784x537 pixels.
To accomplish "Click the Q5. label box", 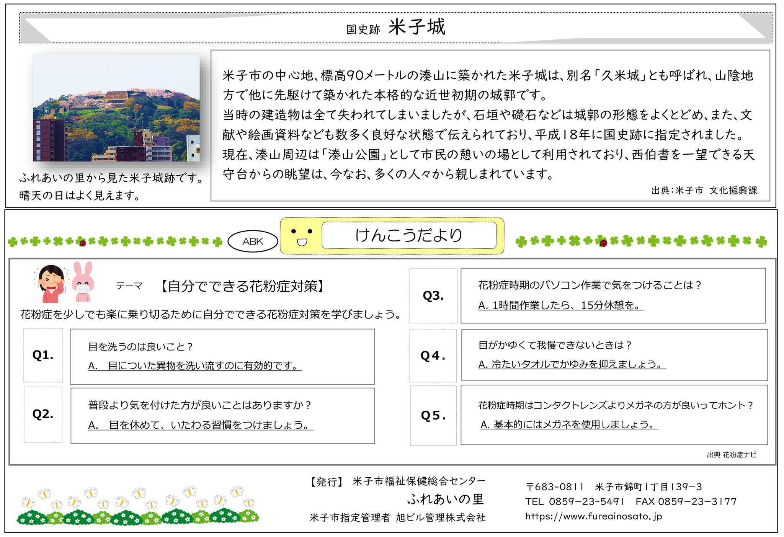I will [x=433, y=416].
